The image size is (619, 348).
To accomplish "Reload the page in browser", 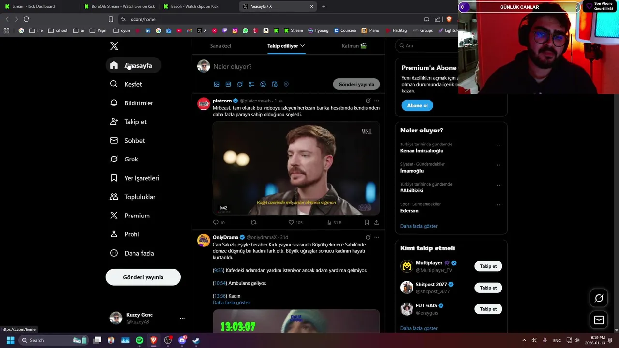I will pos(26,19).
